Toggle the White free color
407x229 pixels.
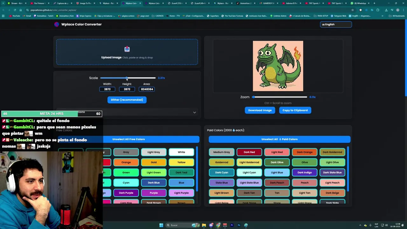coord(181,152)
